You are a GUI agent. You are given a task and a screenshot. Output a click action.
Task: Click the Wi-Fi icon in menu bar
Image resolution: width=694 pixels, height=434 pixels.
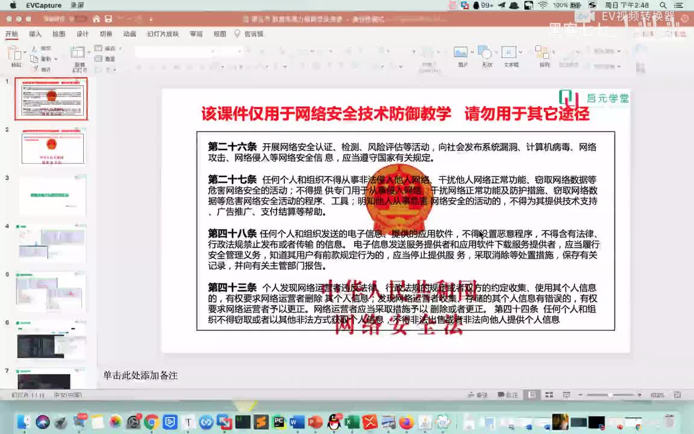(543, 5)
